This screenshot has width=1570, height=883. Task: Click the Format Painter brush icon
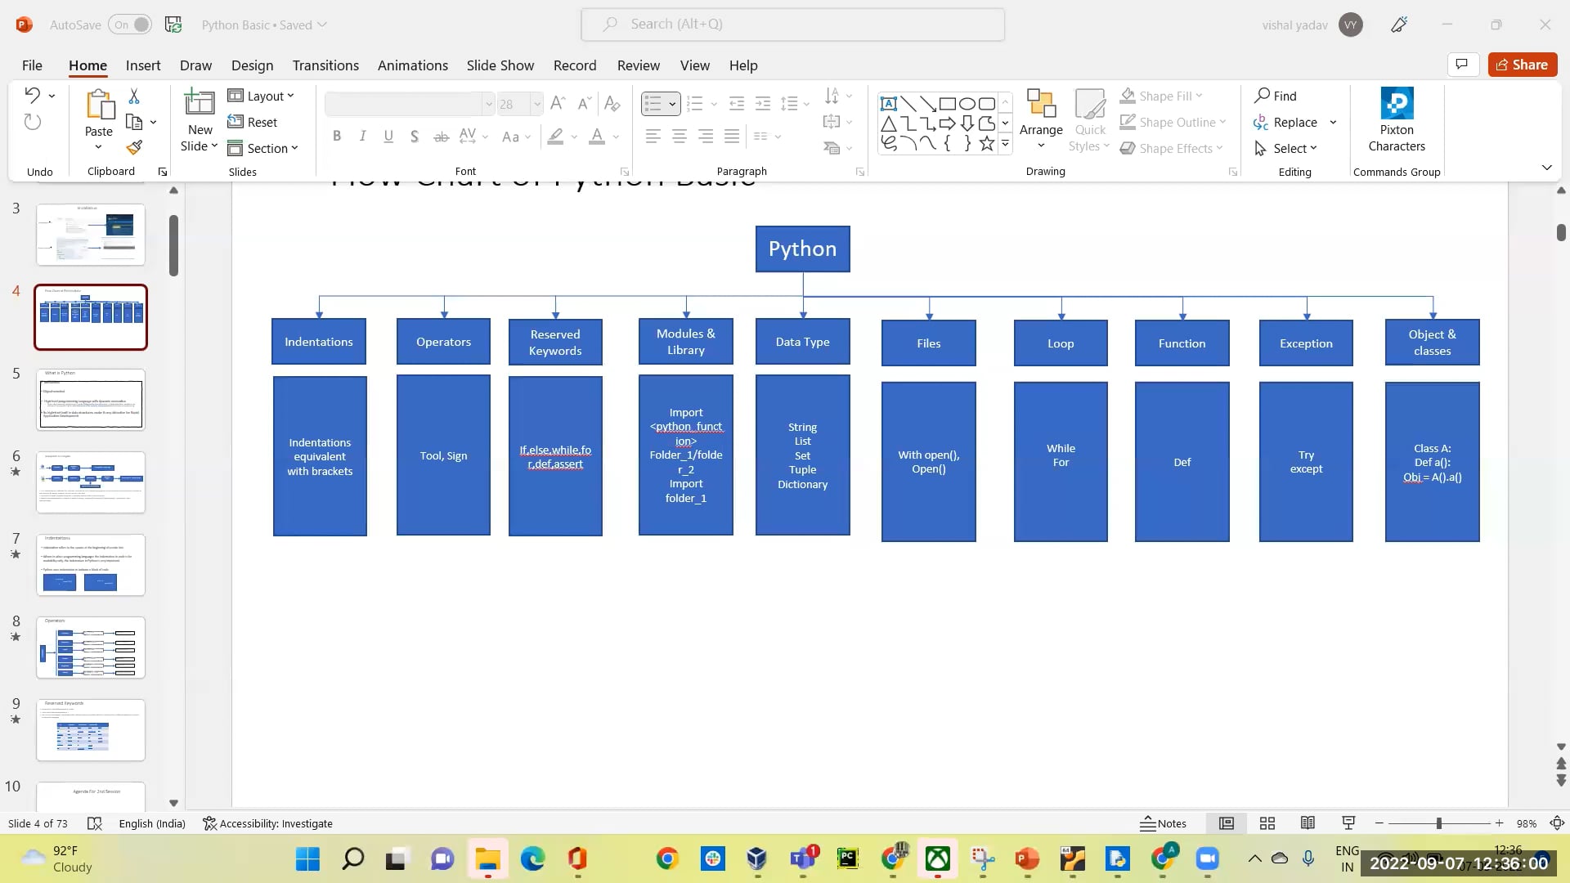[x=134, y=148]
